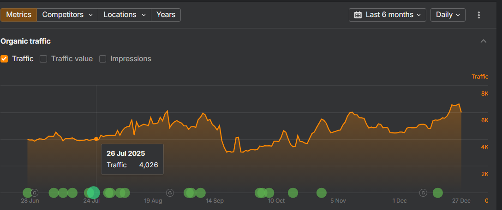Image resolution: width=502 pixels, height=210 pixels.
Task: Select the lone green marker right of 10 Oct
Action: click(x=293, y=193)
